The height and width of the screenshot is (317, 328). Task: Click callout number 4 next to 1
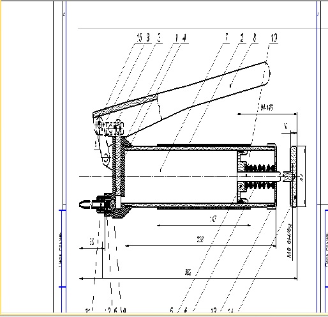click(184, 38)
